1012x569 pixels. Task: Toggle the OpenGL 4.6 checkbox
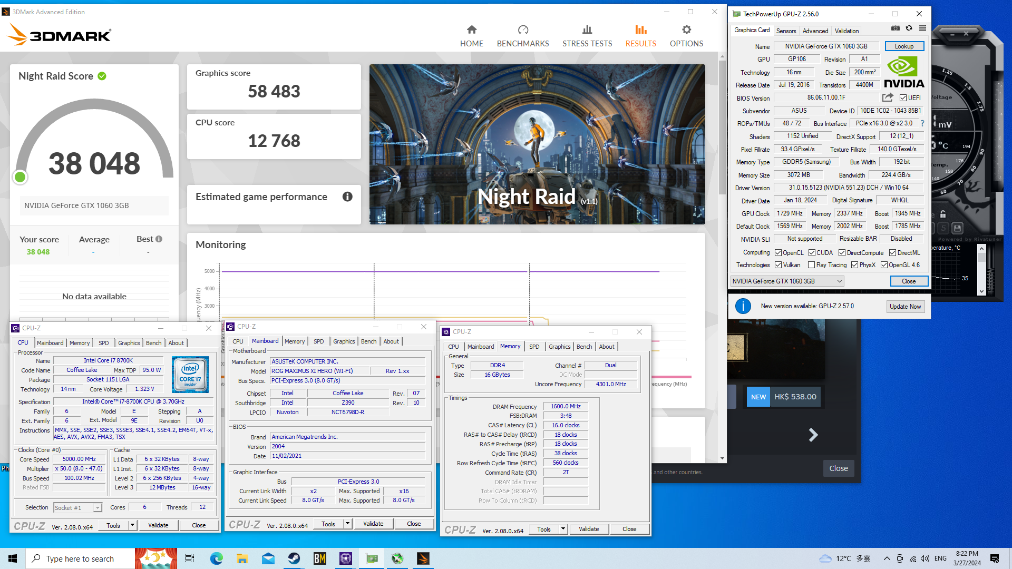884,265
